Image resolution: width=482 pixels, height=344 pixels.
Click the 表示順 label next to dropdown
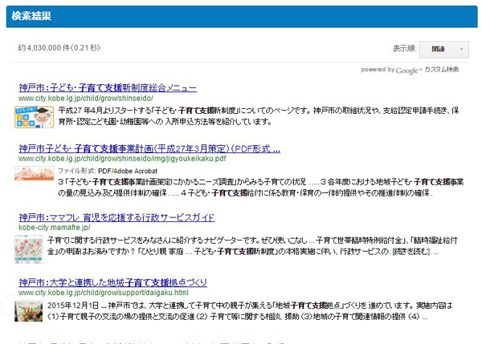coord(404,49)
